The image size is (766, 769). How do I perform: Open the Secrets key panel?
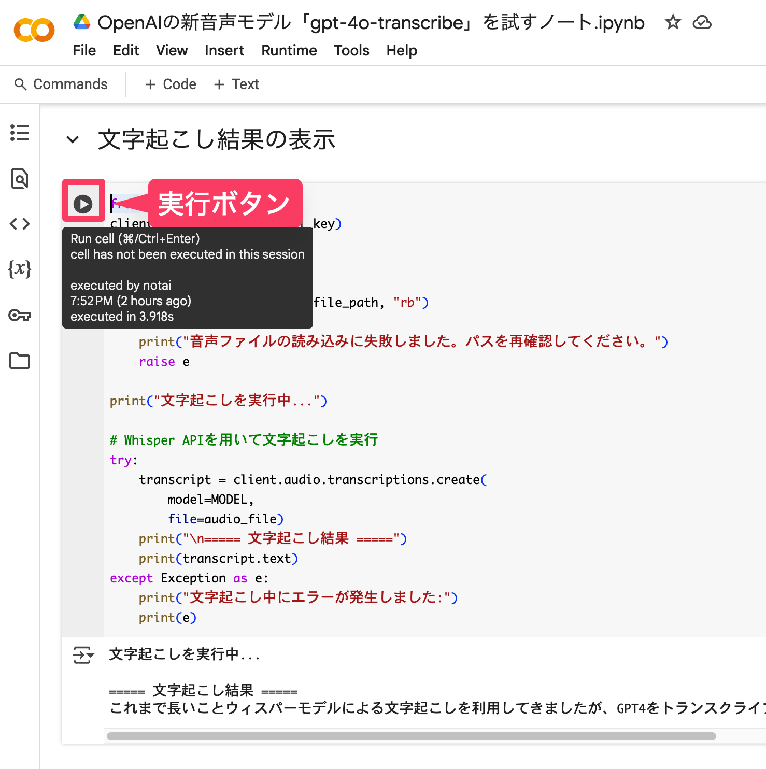click(20, 315)
